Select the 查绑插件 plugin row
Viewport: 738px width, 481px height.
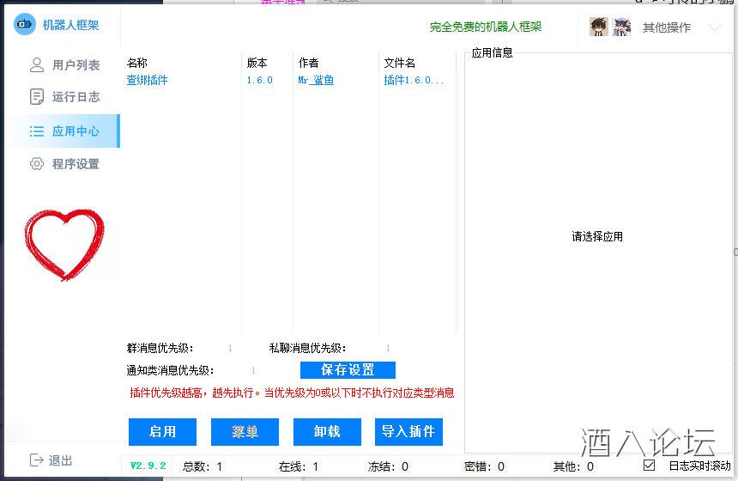pyautogui.click(x=148, y=80)
